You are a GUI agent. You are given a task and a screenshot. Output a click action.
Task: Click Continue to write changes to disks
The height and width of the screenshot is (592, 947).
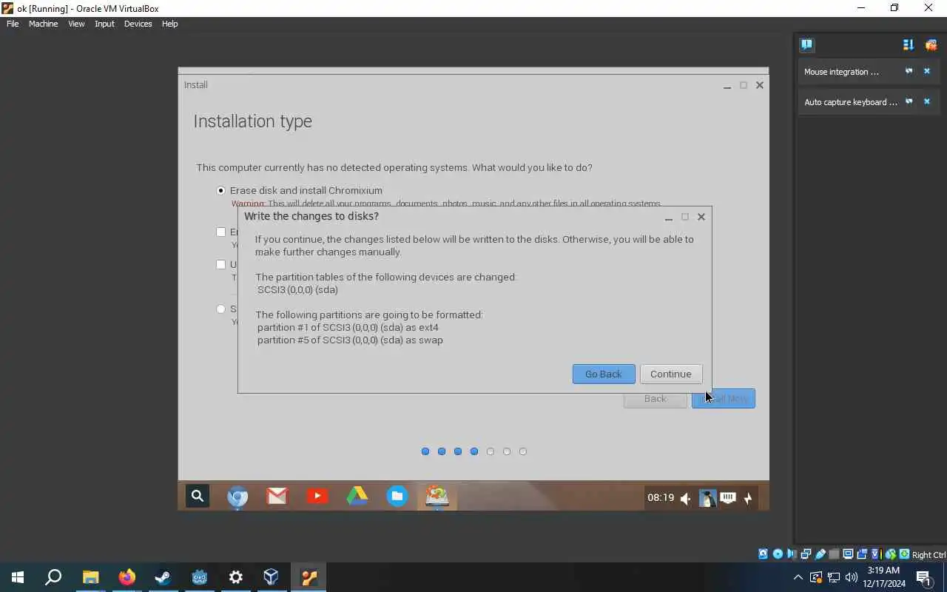click(x=670, y=374)
